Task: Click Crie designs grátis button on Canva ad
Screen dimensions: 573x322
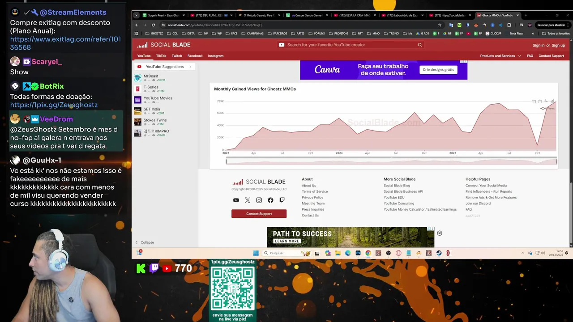Action: (439, 70)
